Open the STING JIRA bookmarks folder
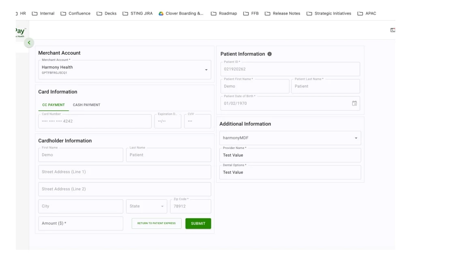 click(x=137, y=13)
